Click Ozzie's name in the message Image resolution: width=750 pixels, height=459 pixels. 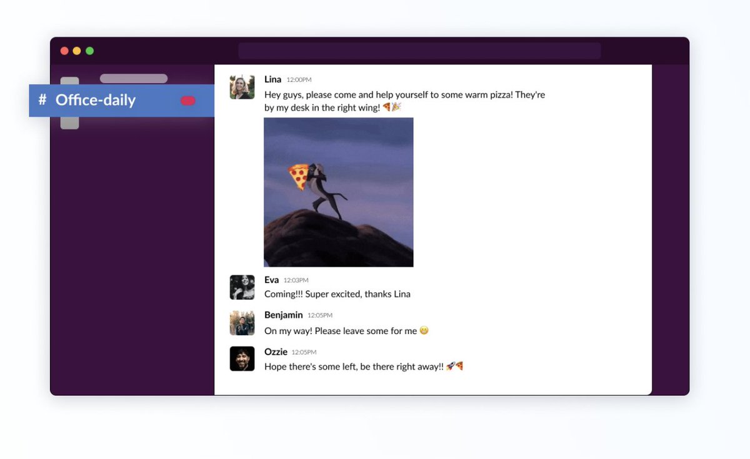(276, 352)
